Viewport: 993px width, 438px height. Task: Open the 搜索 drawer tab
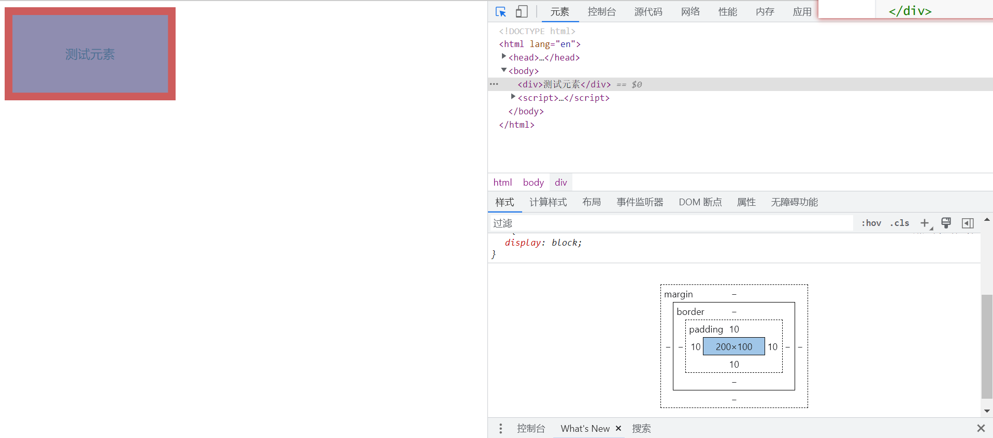[x=641, y=428]
